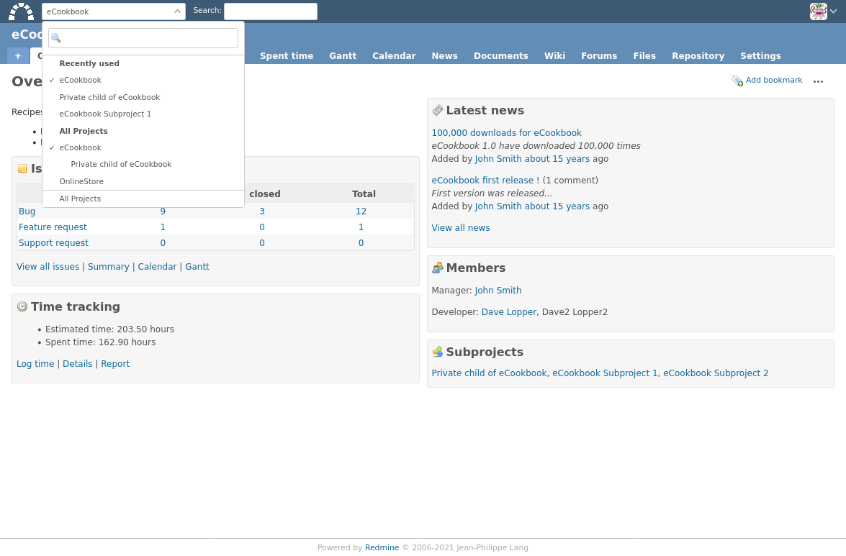Click the Members heading icon
The width and height of the screenshot is (846, 556).
pos(438,268)
